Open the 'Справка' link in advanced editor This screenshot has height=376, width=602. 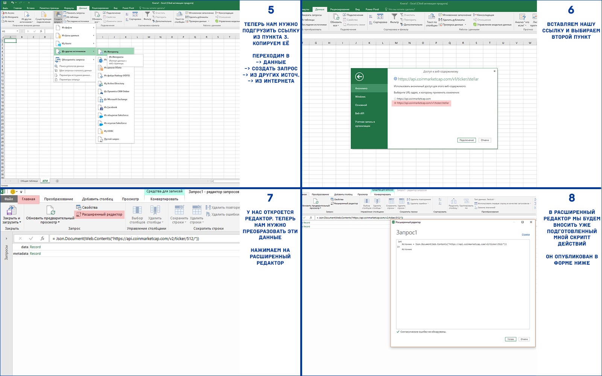point(526,235)
